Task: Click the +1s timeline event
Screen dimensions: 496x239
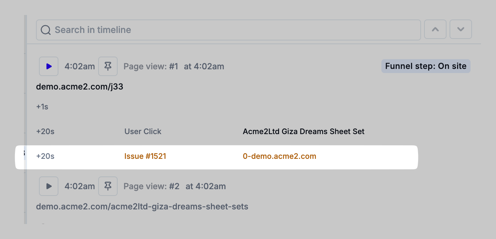Action: (42, 107)
